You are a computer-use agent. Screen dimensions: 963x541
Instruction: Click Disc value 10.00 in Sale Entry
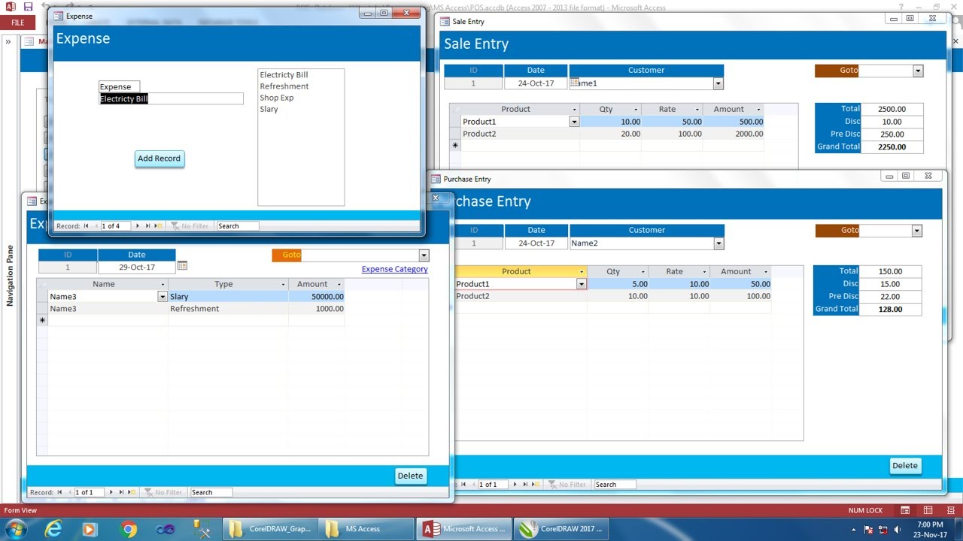[892, 122]
